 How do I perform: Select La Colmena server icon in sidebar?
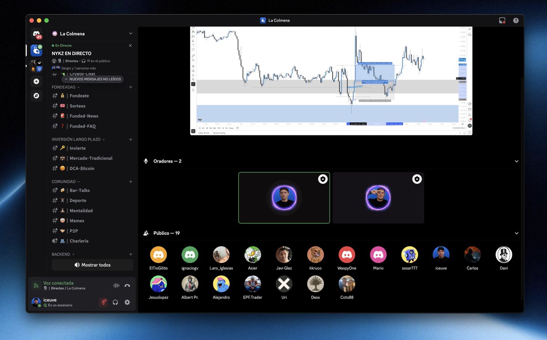click(x=36, y=50)
